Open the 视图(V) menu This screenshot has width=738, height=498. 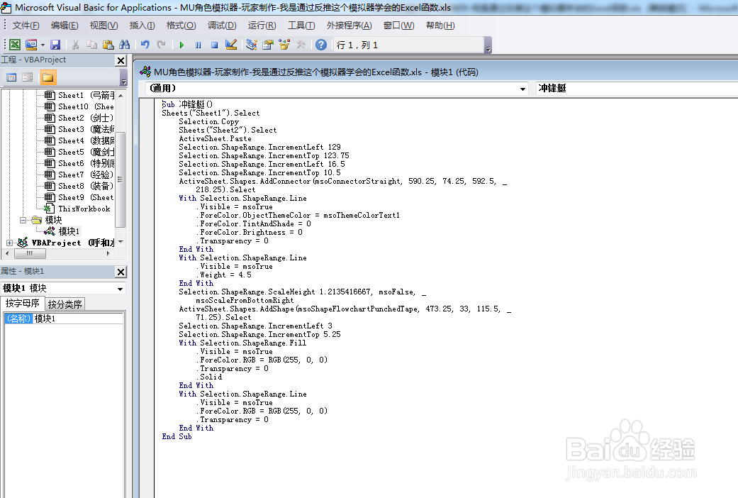pos(104,26)
